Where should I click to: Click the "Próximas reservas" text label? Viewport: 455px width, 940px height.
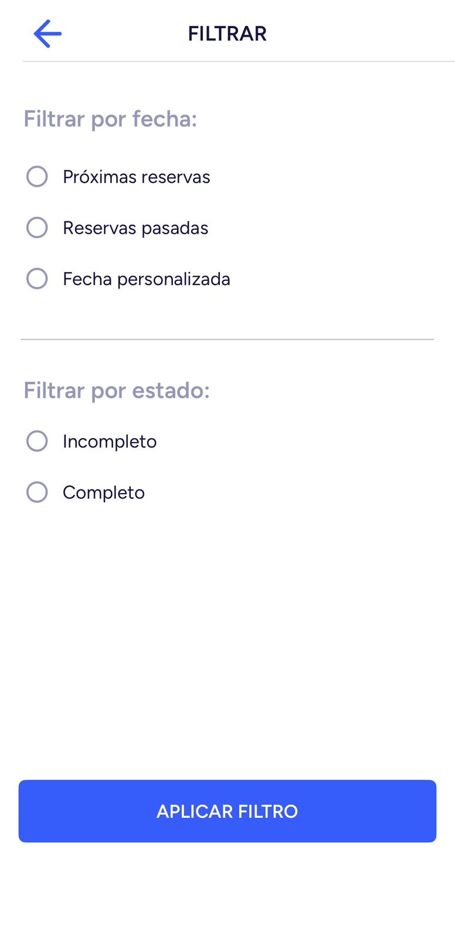(136, 177)
